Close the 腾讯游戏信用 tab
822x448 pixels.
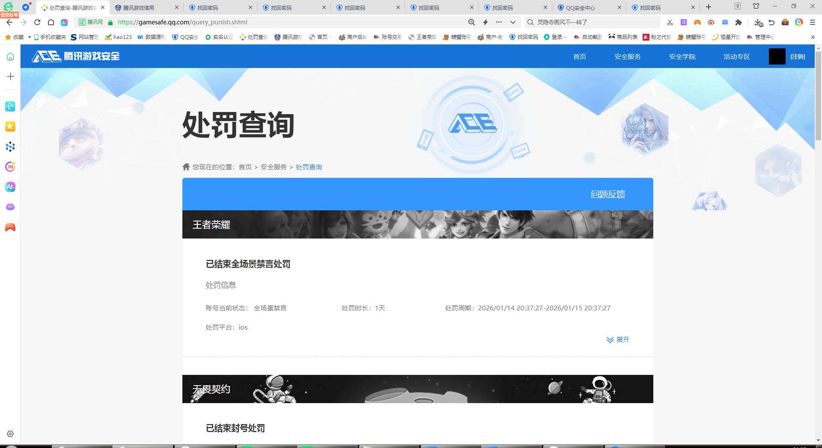pyautogui.click(x=177, y=7)
